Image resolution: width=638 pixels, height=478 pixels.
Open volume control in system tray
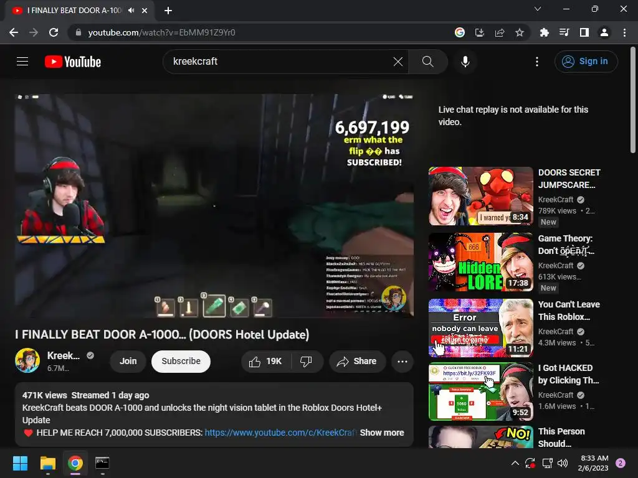point(563,463)
